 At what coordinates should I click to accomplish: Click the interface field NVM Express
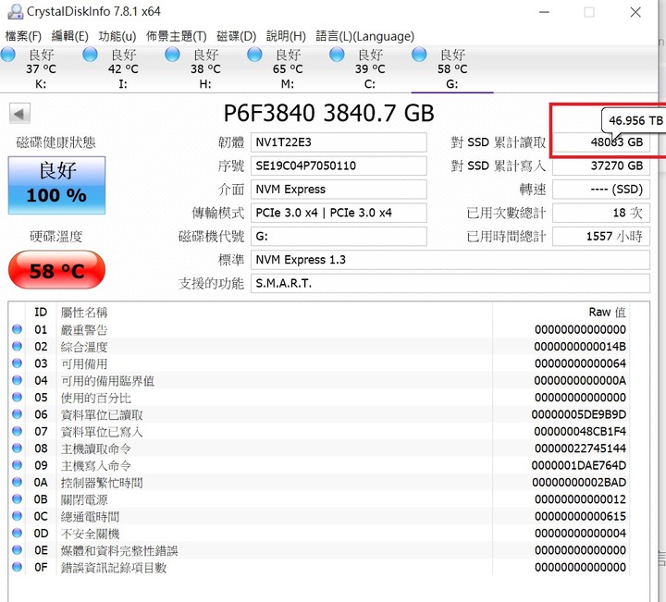coord(339,190)
